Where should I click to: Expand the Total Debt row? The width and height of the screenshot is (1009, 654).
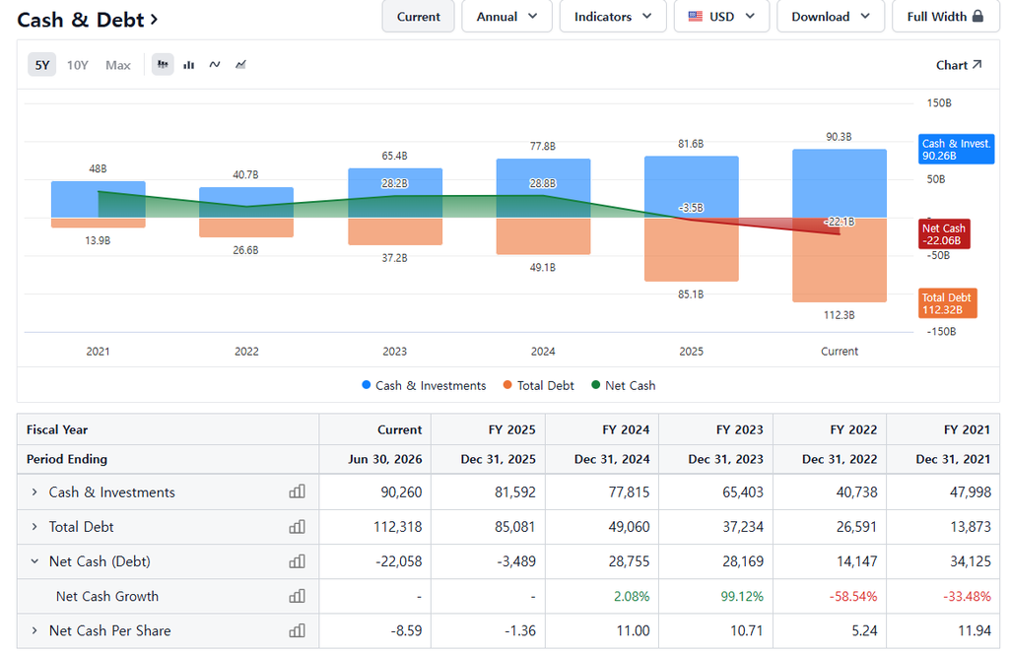point(34,527)
